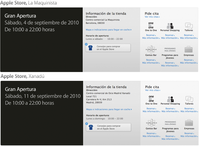Open the Consejos para comprar box for Xanadú
The height and width of the screenshot is (146, 199).
coord(109,127)
